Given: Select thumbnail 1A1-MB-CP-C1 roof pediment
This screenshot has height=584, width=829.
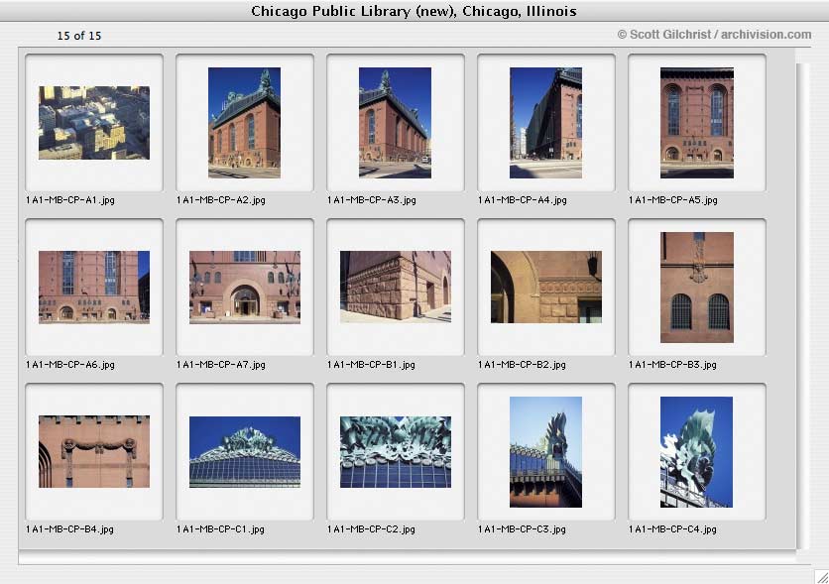Looking at the screenshot, I should point(245,452).
